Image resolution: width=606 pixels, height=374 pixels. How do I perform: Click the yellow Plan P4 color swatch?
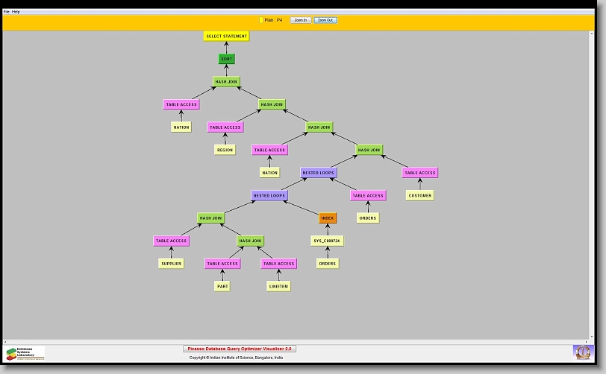click(x=261, y=20)
